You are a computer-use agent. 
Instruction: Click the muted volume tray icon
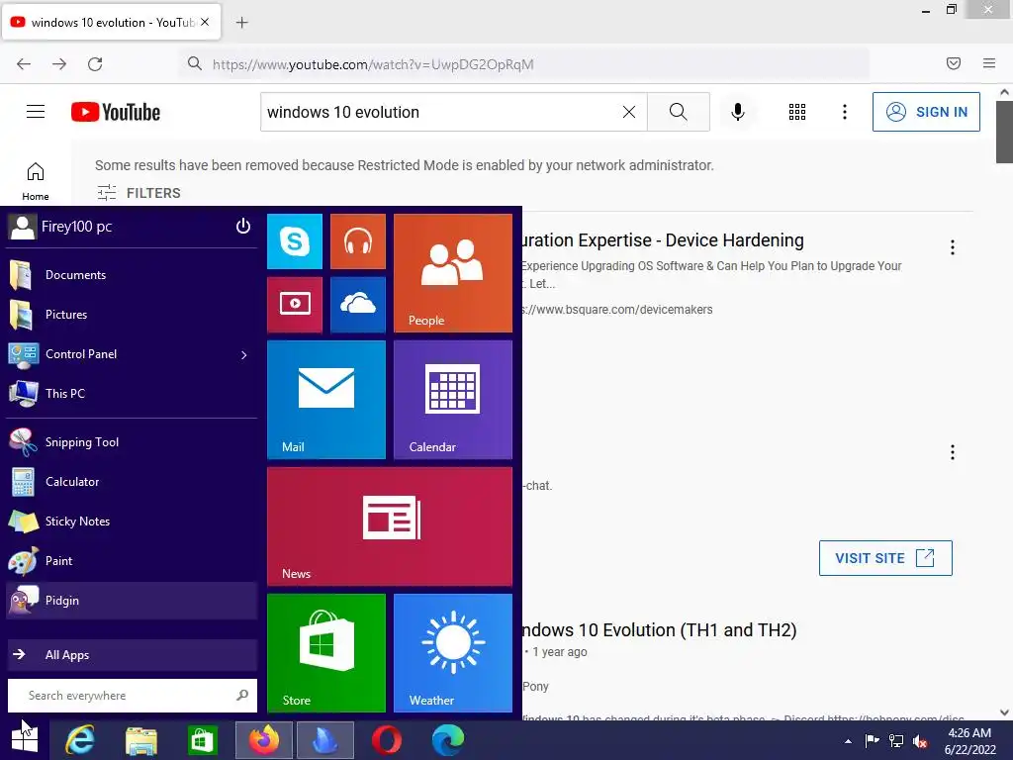(x=920, y=741)
